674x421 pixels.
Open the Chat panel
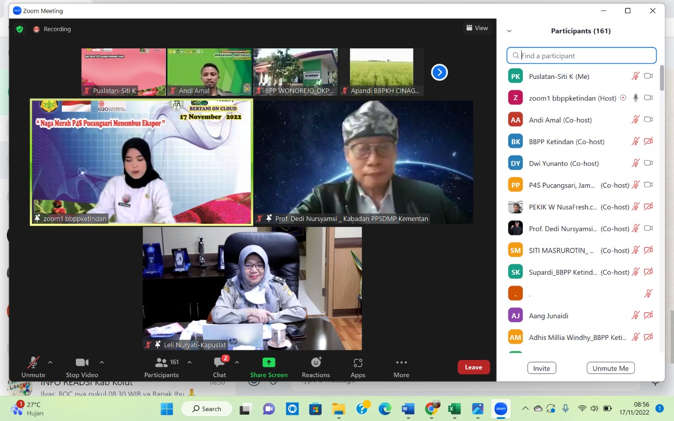click(220, 367)
